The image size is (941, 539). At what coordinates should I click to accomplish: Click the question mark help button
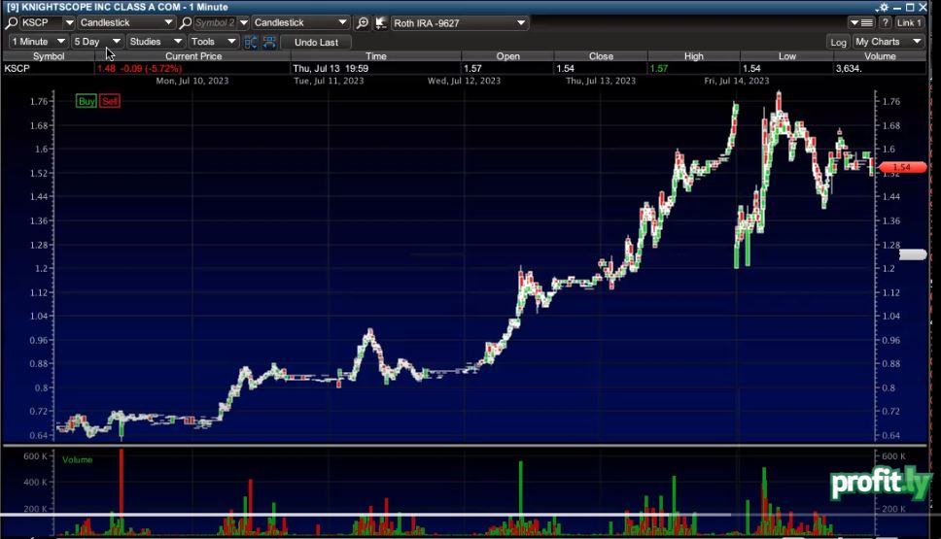click(886, 22)
